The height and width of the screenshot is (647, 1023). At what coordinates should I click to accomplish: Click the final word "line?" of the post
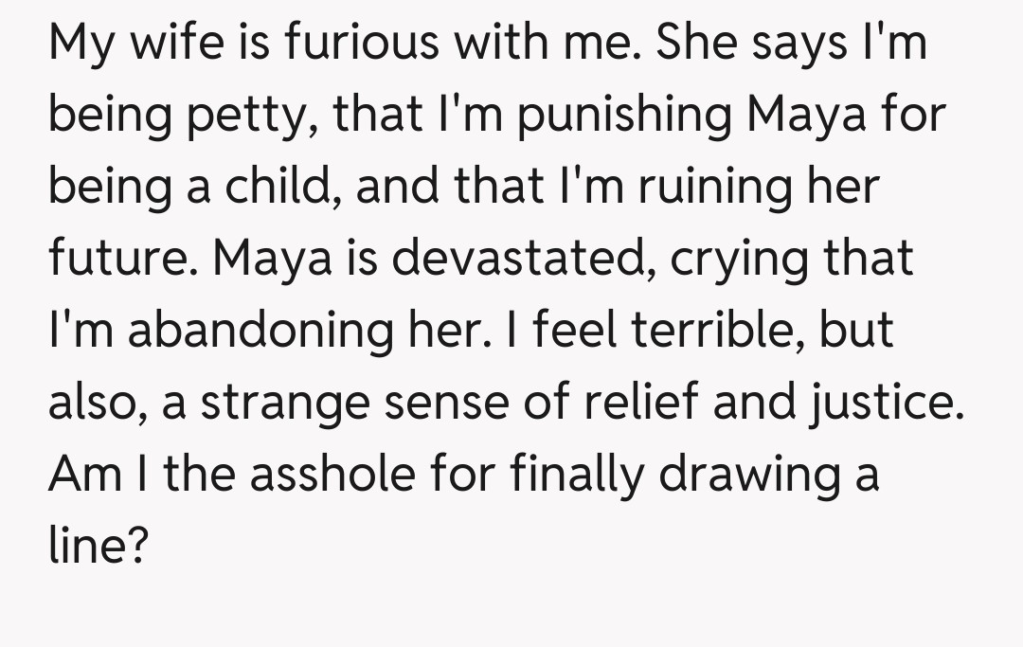point(99,545)
